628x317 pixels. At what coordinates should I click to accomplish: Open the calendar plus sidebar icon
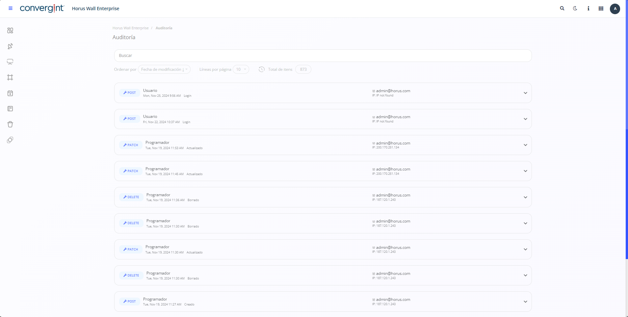tap(10, 93)
